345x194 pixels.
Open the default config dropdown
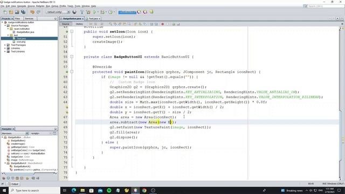click(58, 12)
